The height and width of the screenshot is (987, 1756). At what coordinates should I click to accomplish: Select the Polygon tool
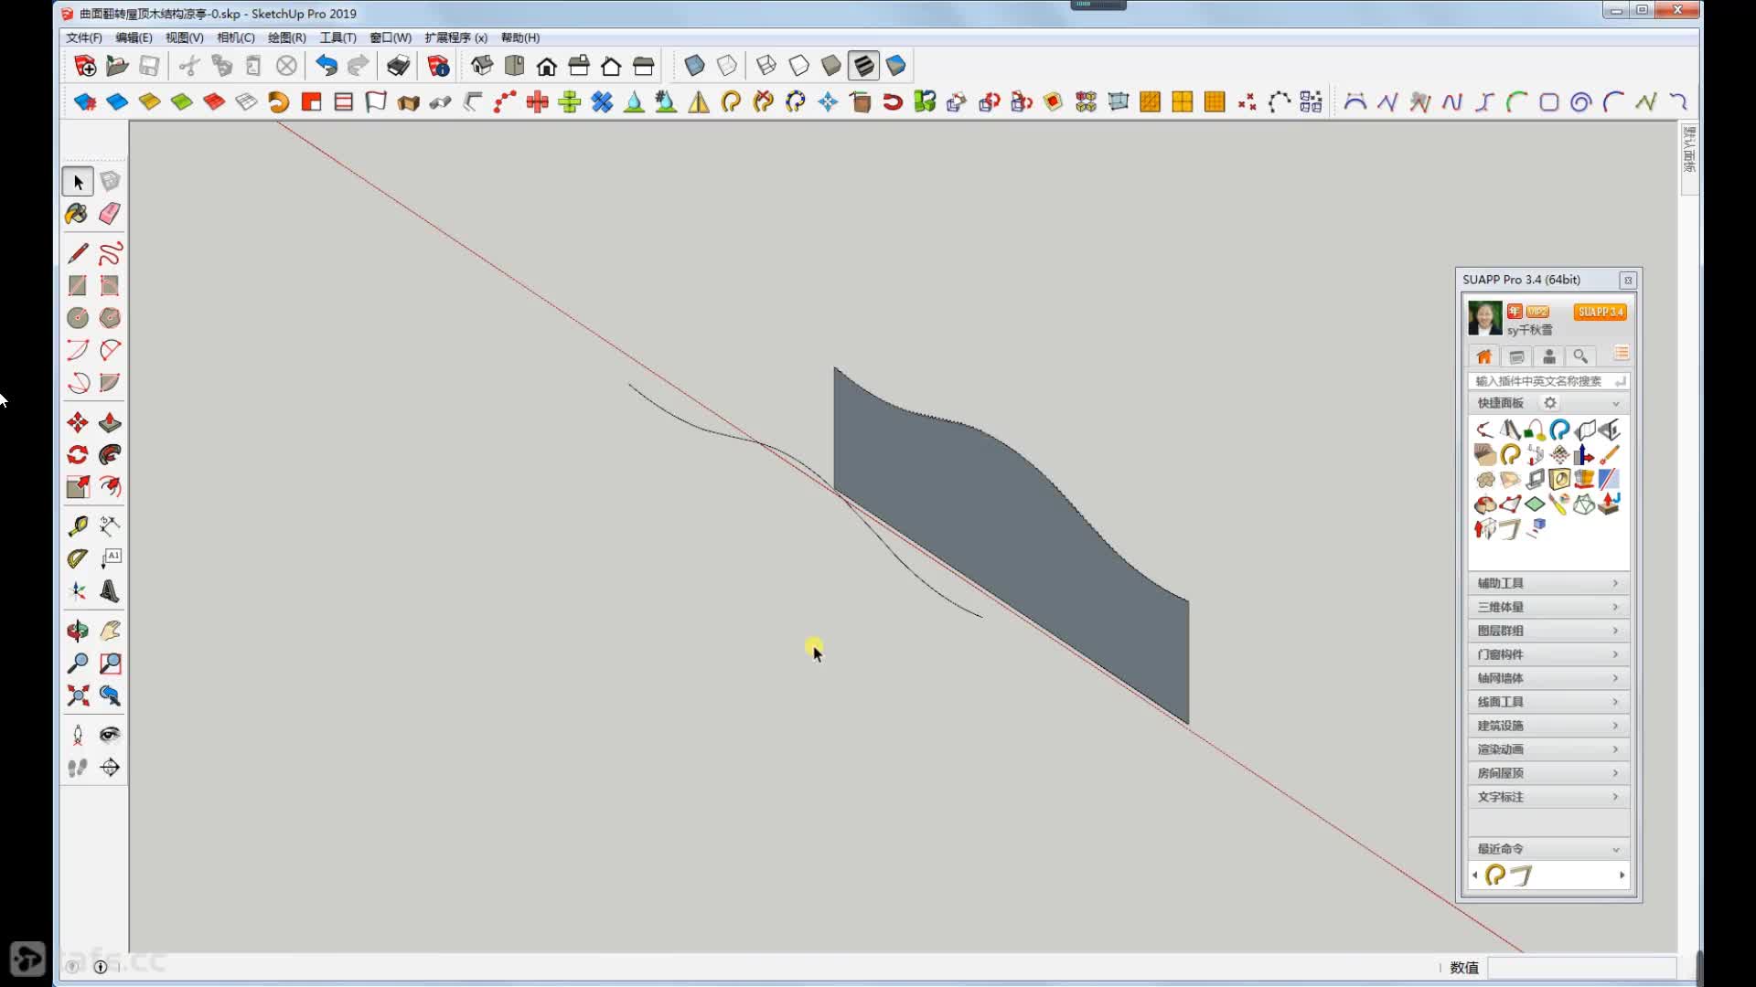coord(110,317)
